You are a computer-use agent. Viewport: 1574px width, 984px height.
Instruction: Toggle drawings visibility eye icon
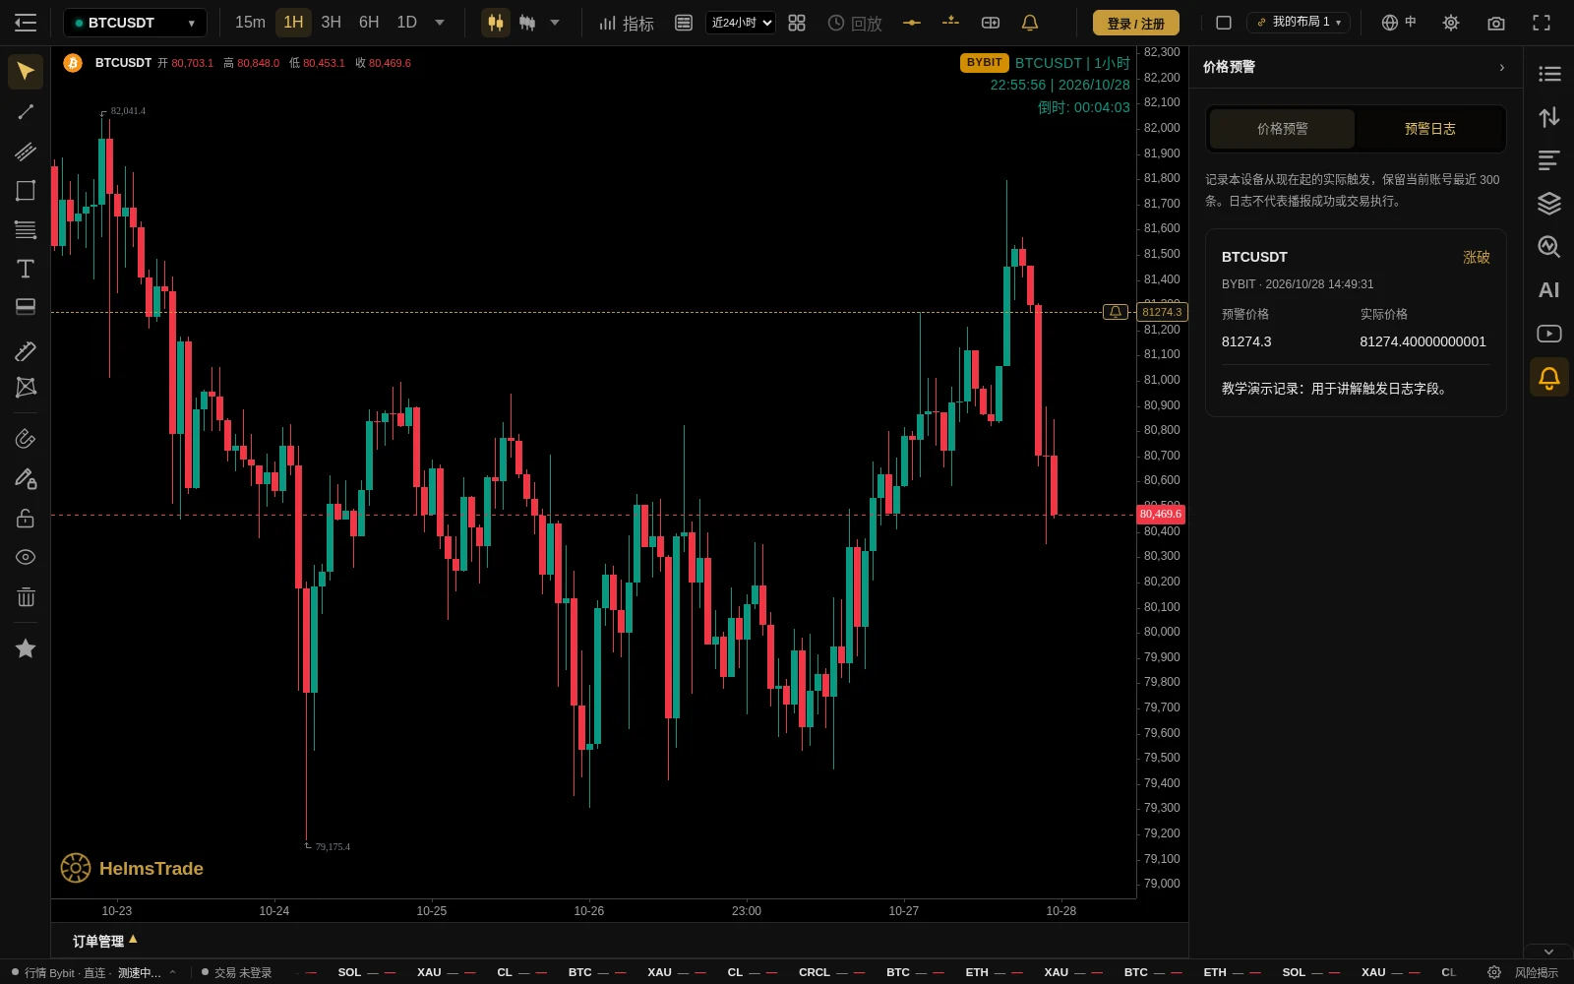point(26,557)
